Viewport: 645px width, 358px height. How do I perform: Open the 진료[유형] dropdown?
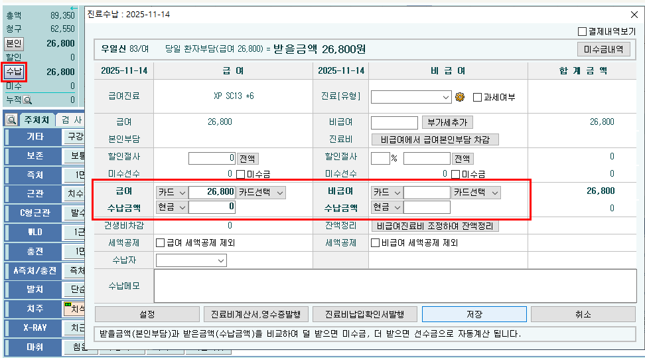[x=411, y=97]
